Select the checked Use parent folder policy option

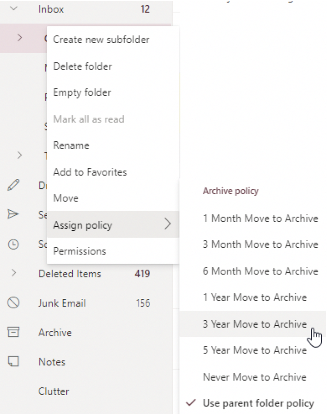[x=253, y=403]
